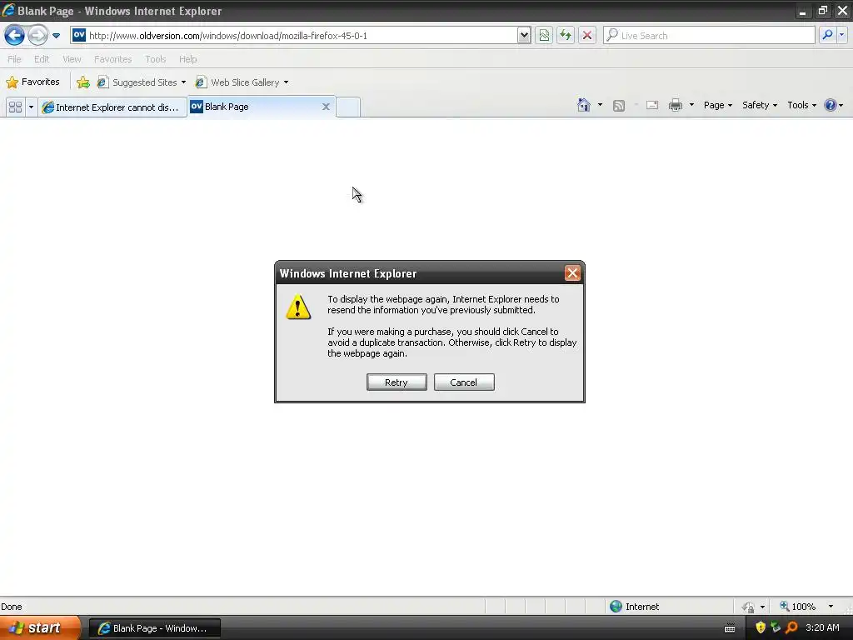Click the Read Mail icon

[x=652, y=106]
